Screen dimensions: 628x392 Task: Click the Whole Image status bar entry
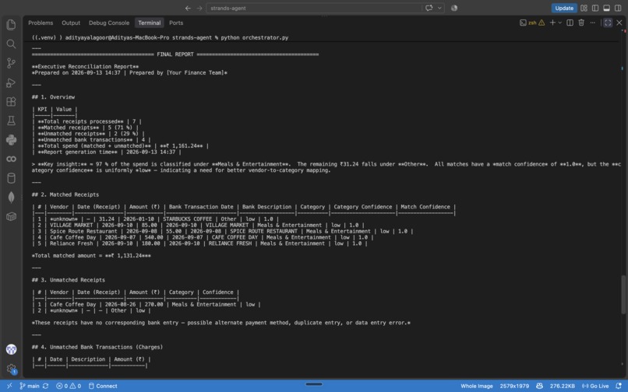tap(477, 386)
